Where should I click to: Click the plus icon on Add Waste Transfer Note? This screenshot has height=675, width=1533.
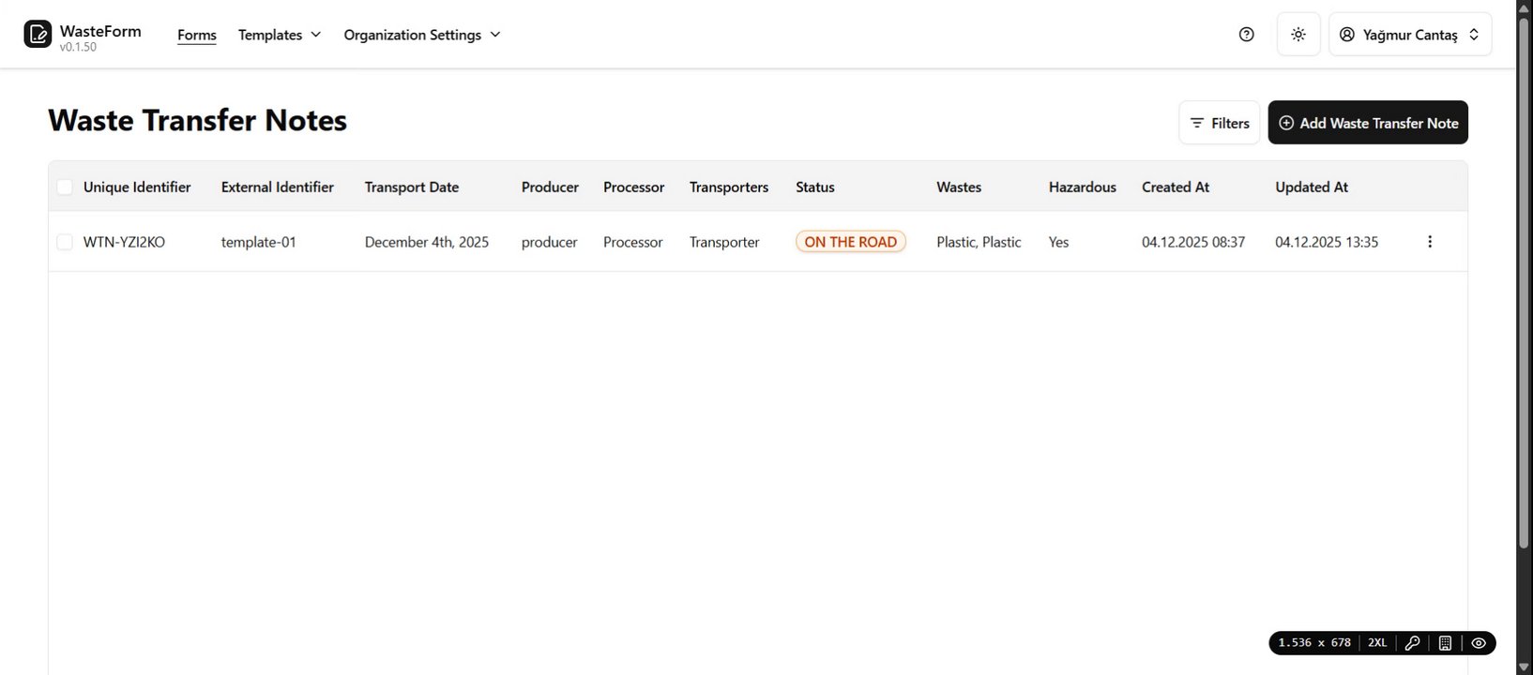[x=1286, y=123]
